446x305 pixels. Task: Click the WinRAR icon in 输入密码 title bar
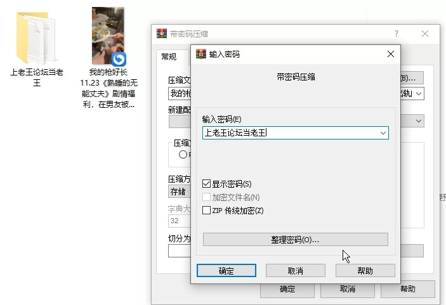coord(201,55)
